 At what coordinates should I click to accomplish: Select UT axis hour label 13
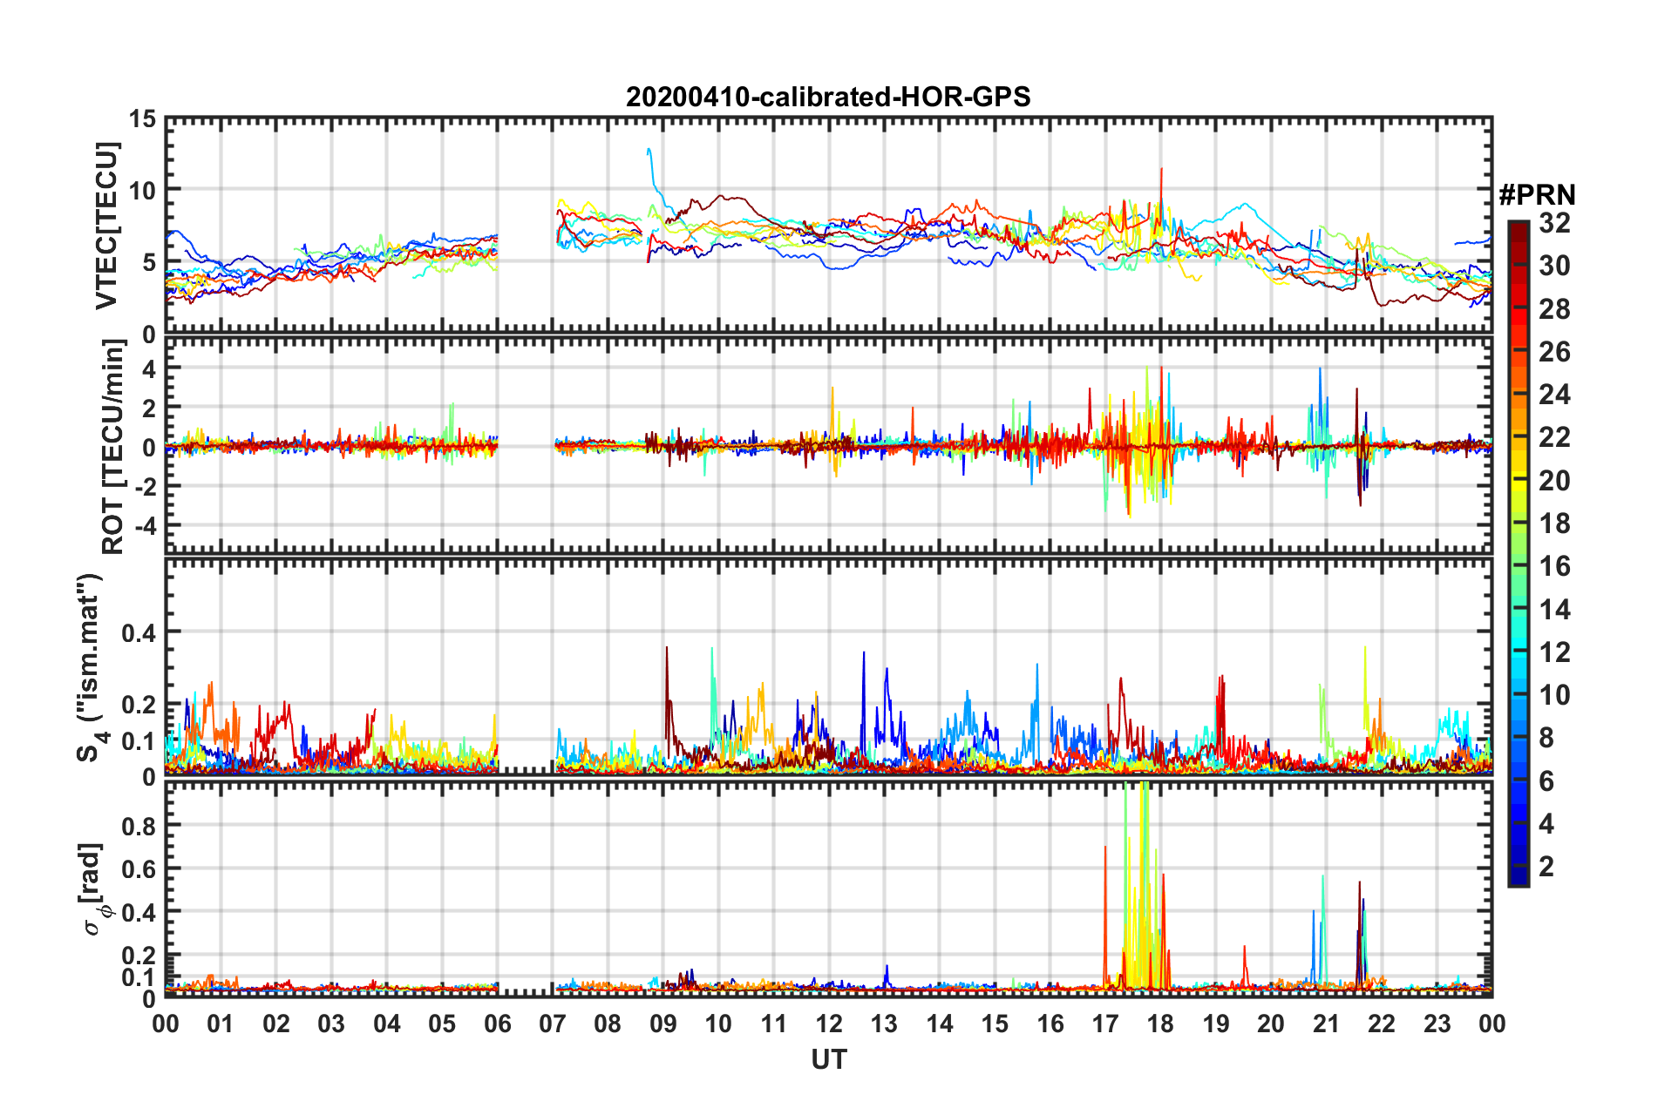click(884, 1024)
